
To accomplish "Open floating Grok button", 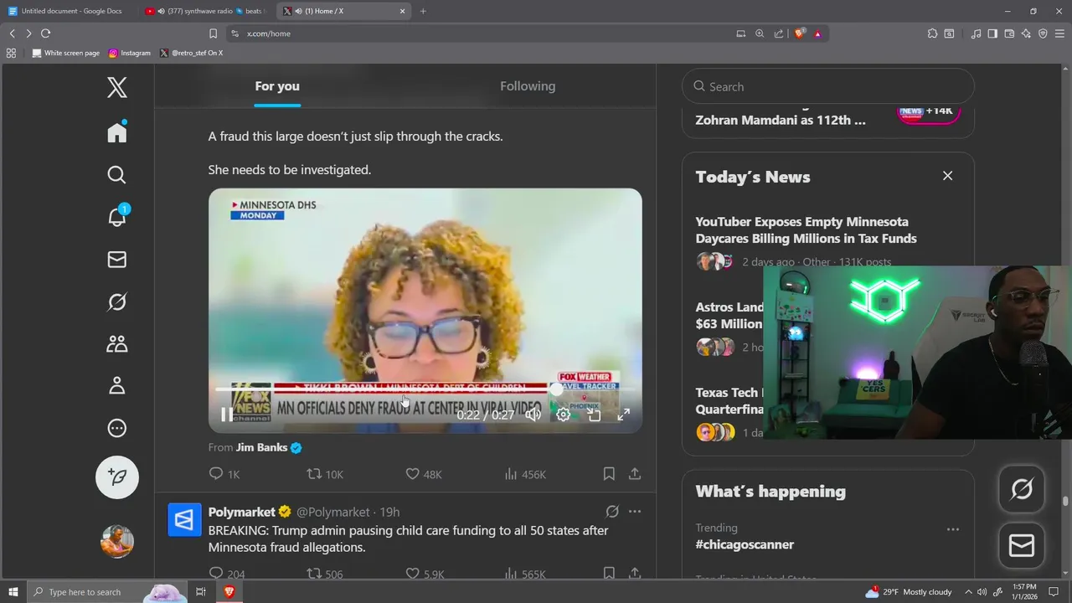I will [1022, 489].
